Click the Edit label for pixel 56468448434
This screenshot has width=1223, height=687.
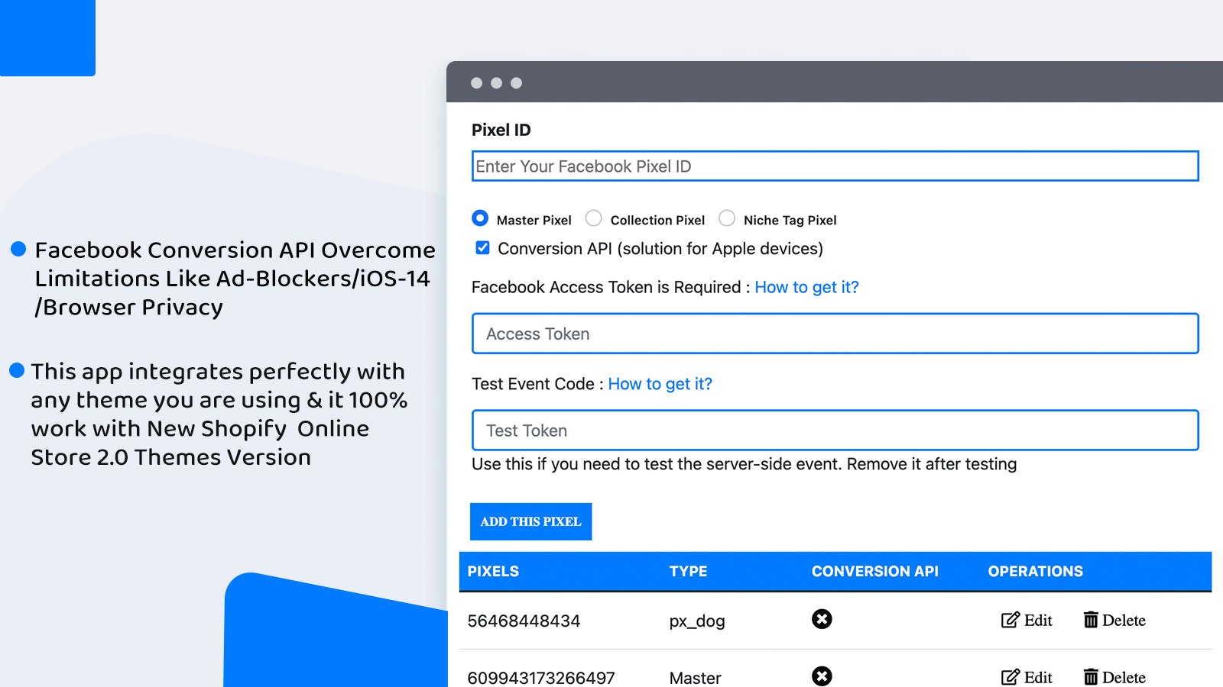pos(1038,621)
